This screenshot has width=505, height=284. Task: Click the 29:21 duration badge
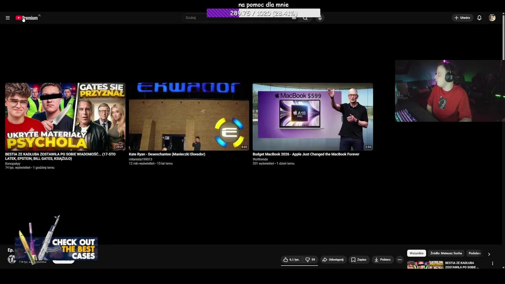[x=120, y=147]
